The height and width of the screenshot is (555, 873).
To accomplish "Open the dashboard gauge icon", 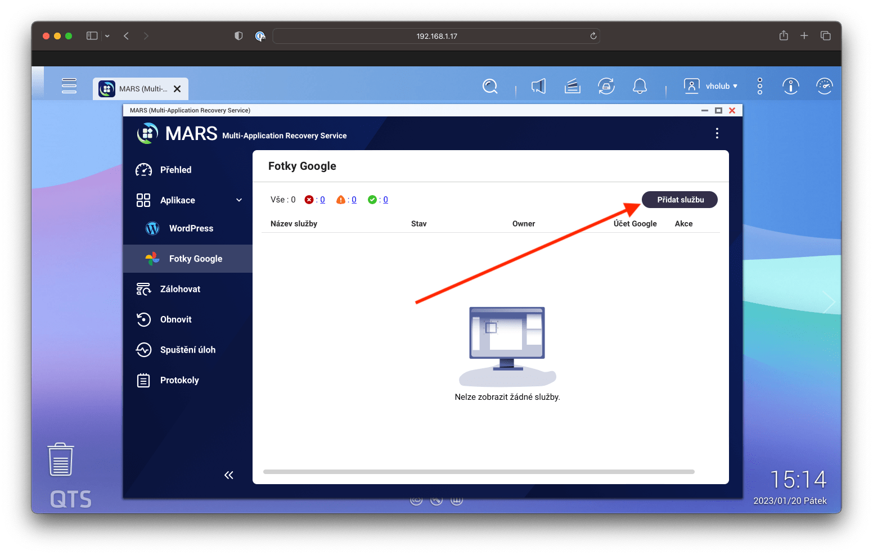I will tap(824, 86).
